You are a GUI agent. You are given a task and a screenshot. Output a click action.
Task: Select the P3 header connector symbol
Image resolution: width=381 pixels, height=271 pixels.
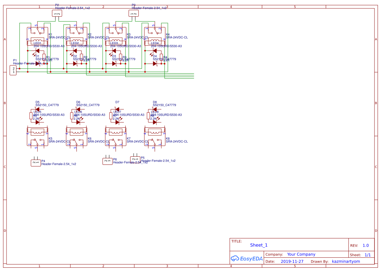pyautogui.click(x=133, y=13)
